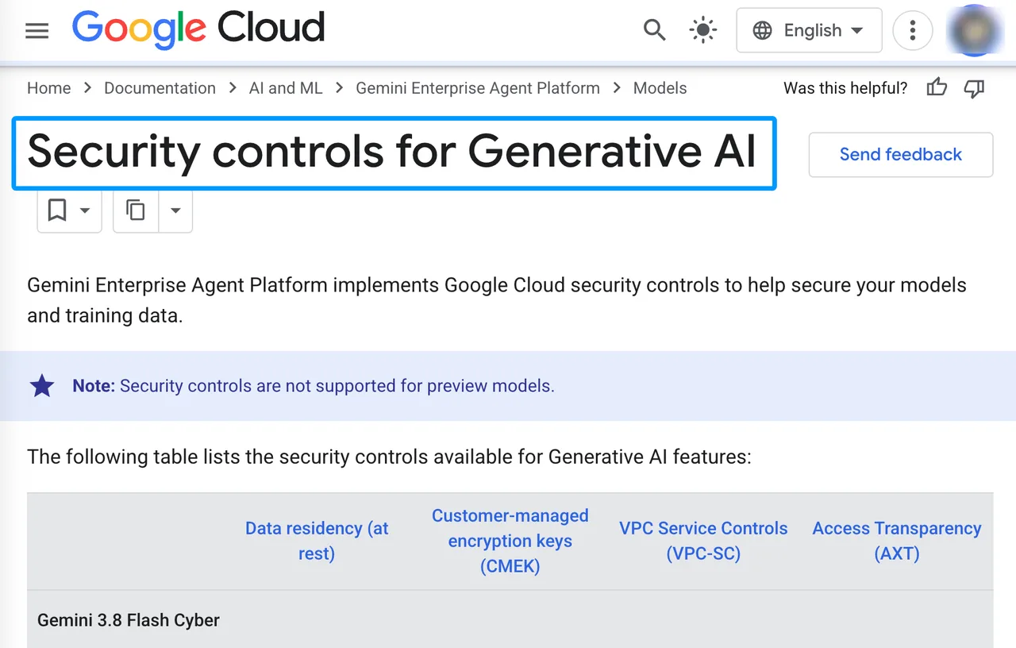Image resolution: width=1016 pixels, height=648 pixels.
Task: Click the Send feedback button
Action: pyautogui.click(x=901, y=155)
